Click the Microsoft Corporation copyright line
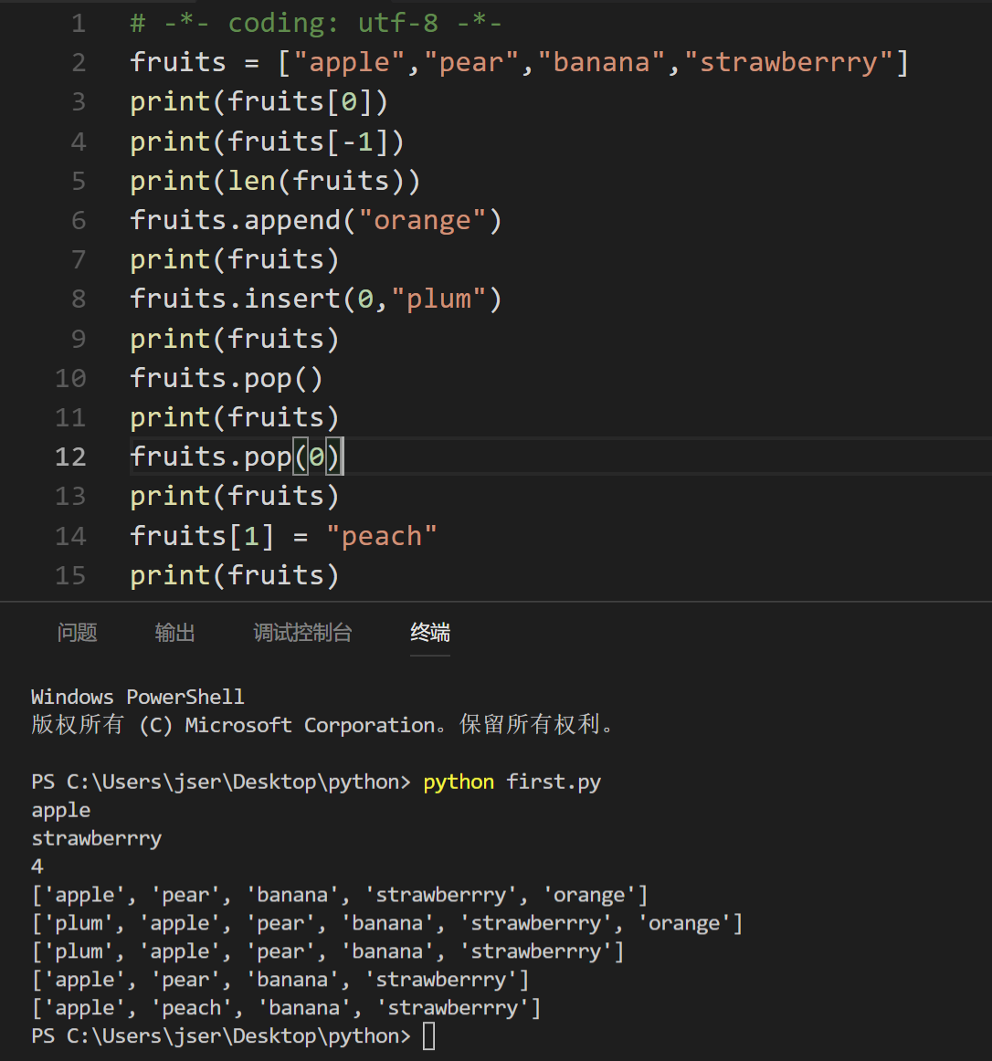 pos(323,725)
